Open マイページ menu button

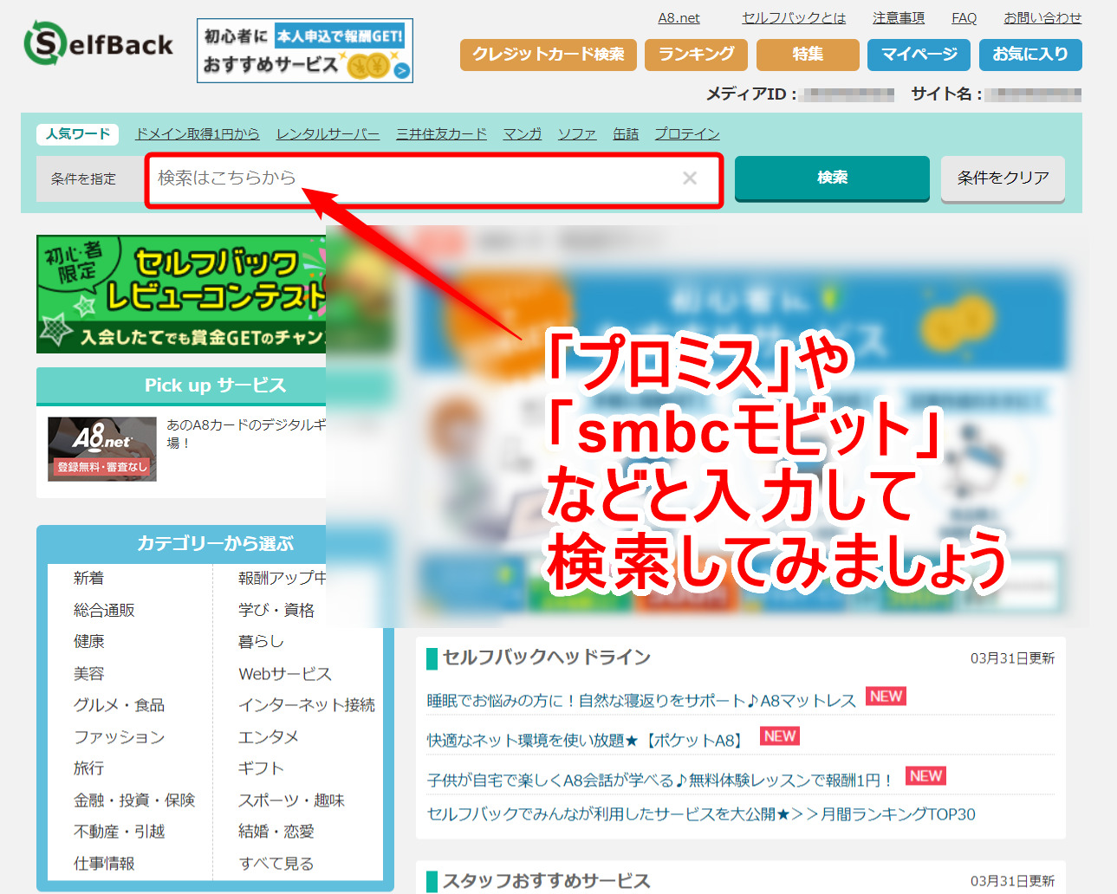(x=919, y=55)
